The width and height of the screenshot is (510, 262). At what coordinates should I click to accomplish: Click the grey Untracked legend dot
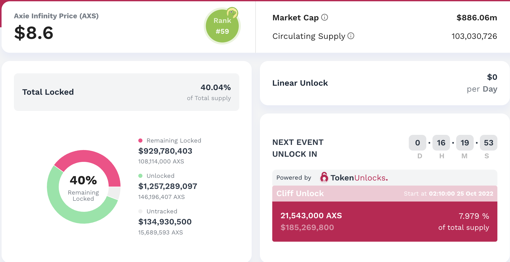(x=140, y=211)
